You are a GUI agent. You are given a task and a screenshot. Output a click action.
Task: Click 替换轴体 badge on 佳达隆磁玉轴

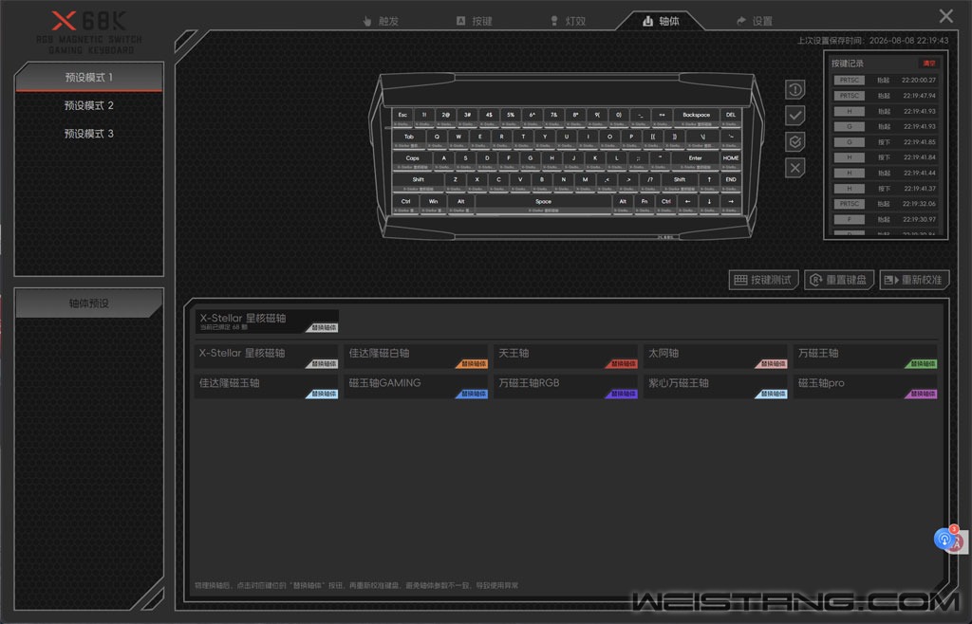point(323,394)
